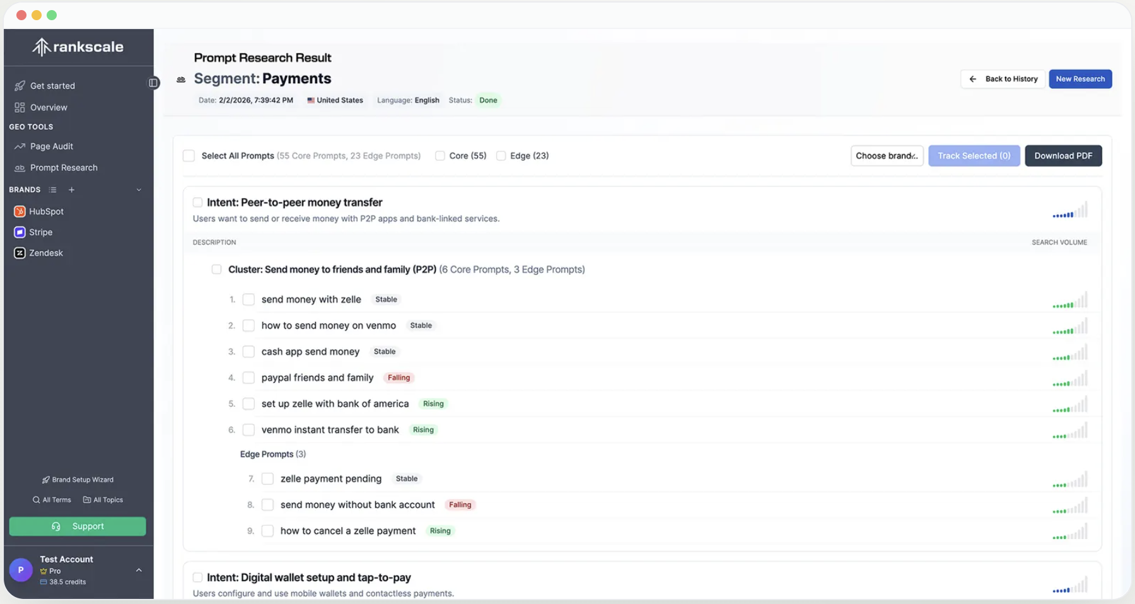Tick the Edge (23) checkbox
The width and height of the screenshot is (1135, 604).
[x=501, y=156]
